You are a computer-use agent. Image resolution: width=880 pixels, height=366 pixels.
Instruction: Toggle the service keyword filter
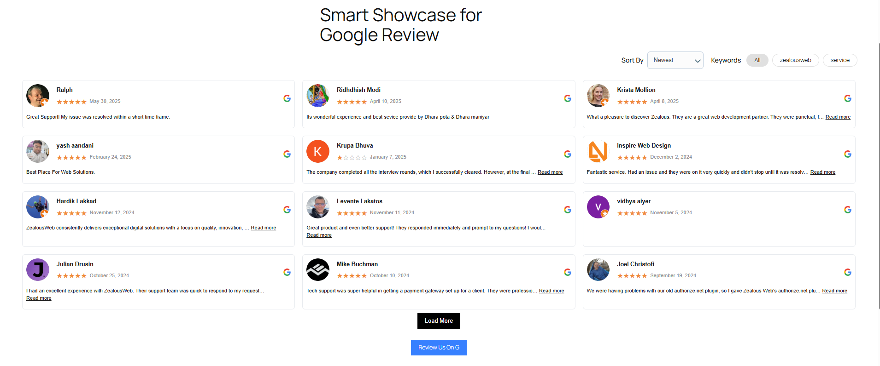click(x=840, y=60)
